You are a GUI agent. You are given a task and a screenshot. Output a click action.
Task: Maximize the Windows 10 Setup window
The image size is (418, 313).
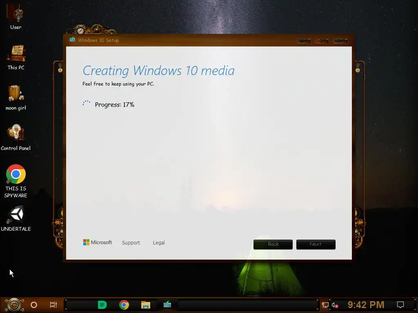tap(322, 41)
